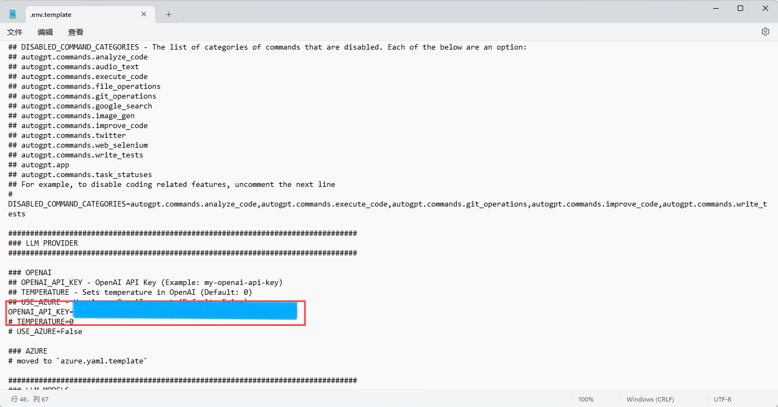Open the 查看 menu
Image resolution: width=778 pixels, height=407 pixels.
click(76, 32)
